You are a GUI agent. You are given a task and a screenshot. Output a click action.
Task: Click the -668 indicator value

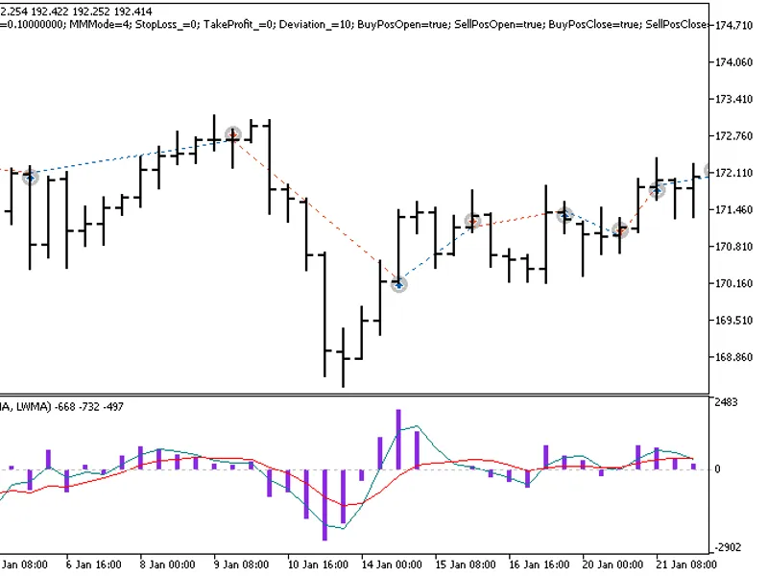click(64, 407)
